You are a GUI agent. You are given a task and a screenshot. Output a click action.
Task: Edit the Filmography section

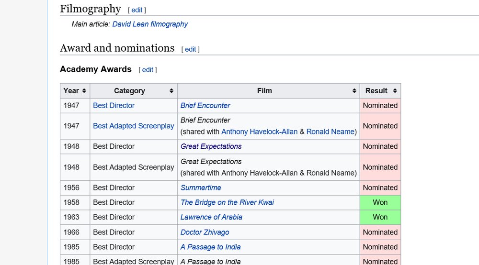pos(137,10)
